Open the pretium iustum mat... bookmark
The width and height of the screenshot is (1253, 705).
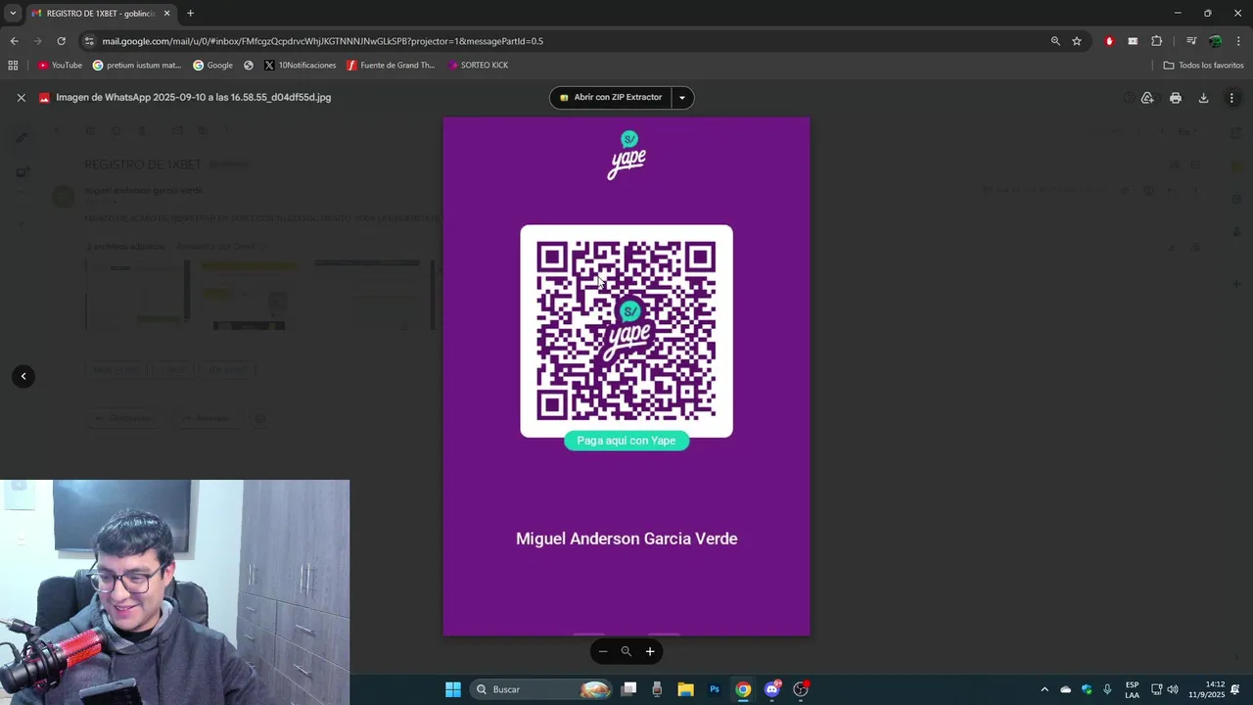click(x=137, y=66)
